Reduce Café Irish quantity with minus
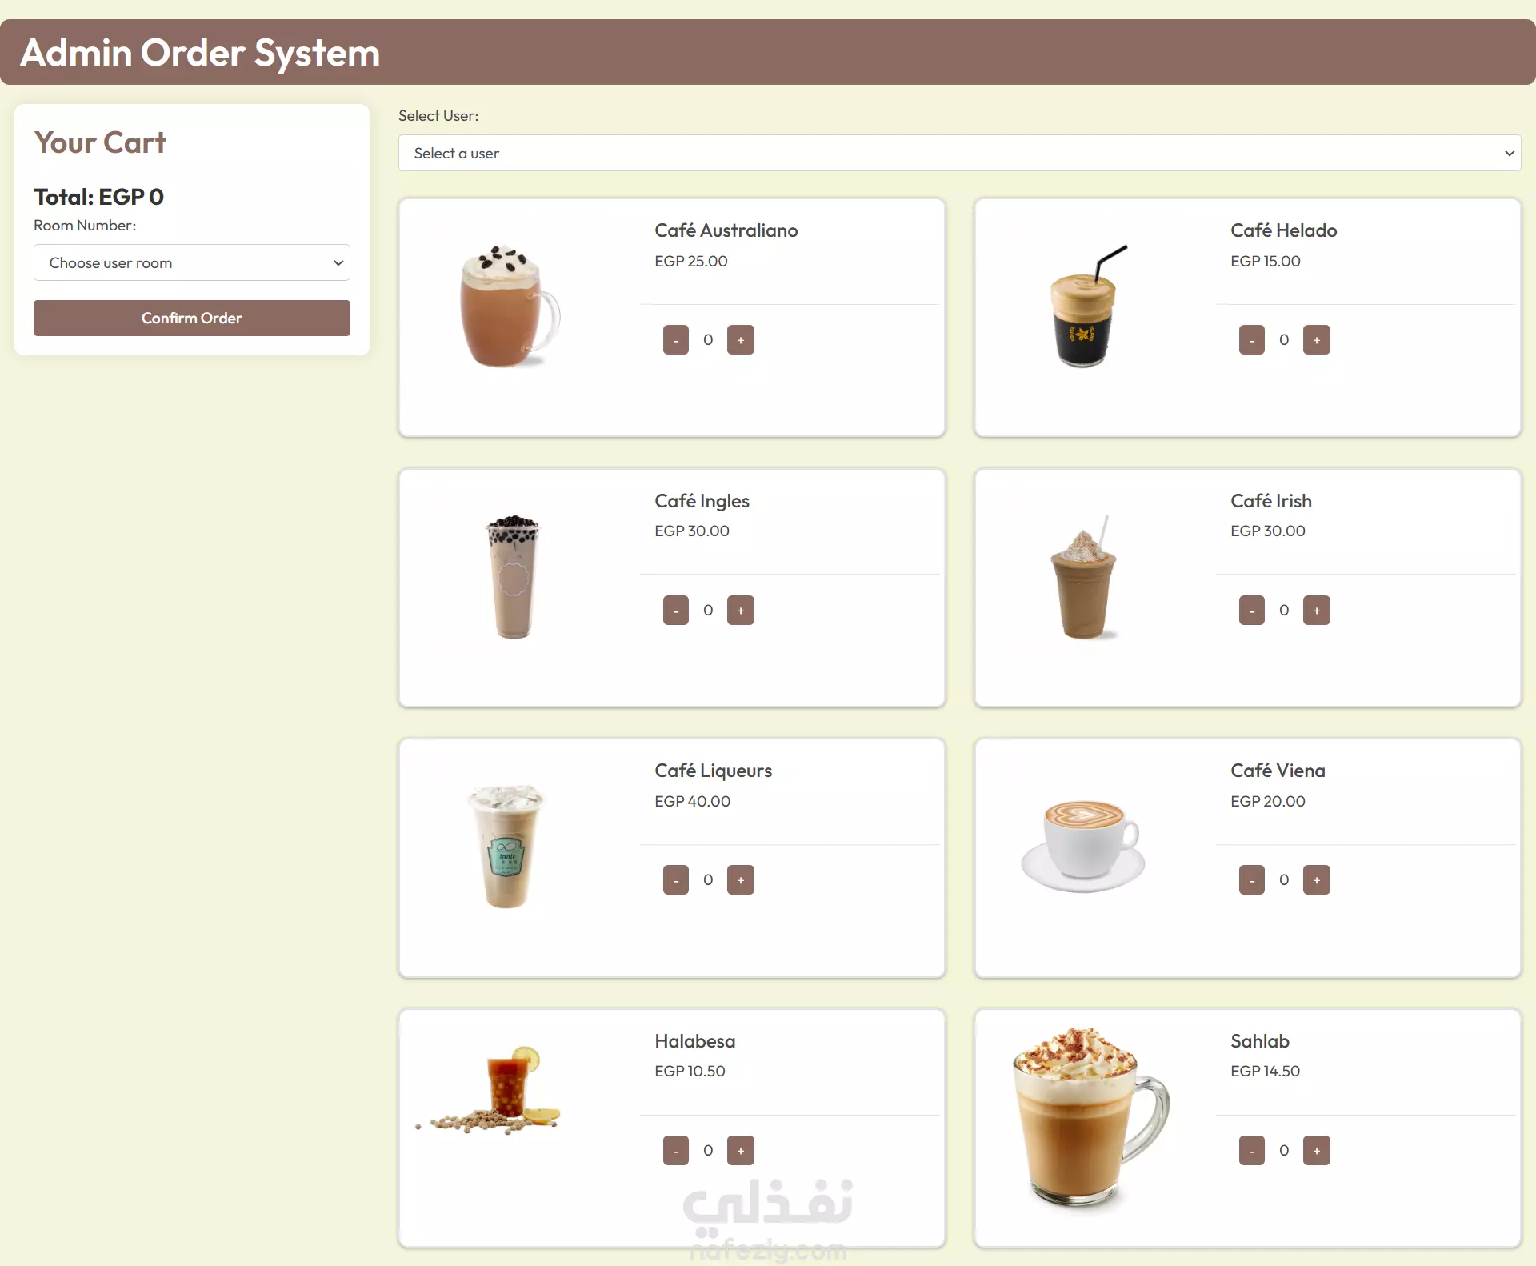Viewport: 1536px width, 1266px height. point(1252,611)
